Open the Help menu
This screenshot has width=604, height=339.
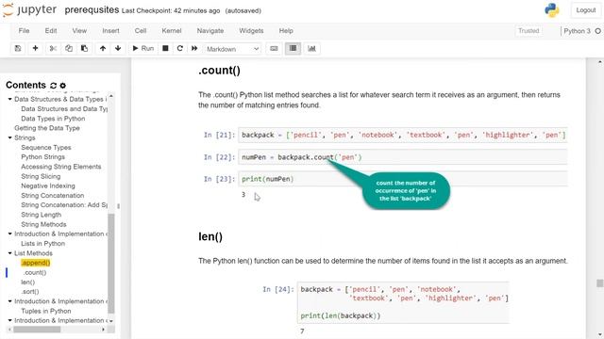pos(286,31)
